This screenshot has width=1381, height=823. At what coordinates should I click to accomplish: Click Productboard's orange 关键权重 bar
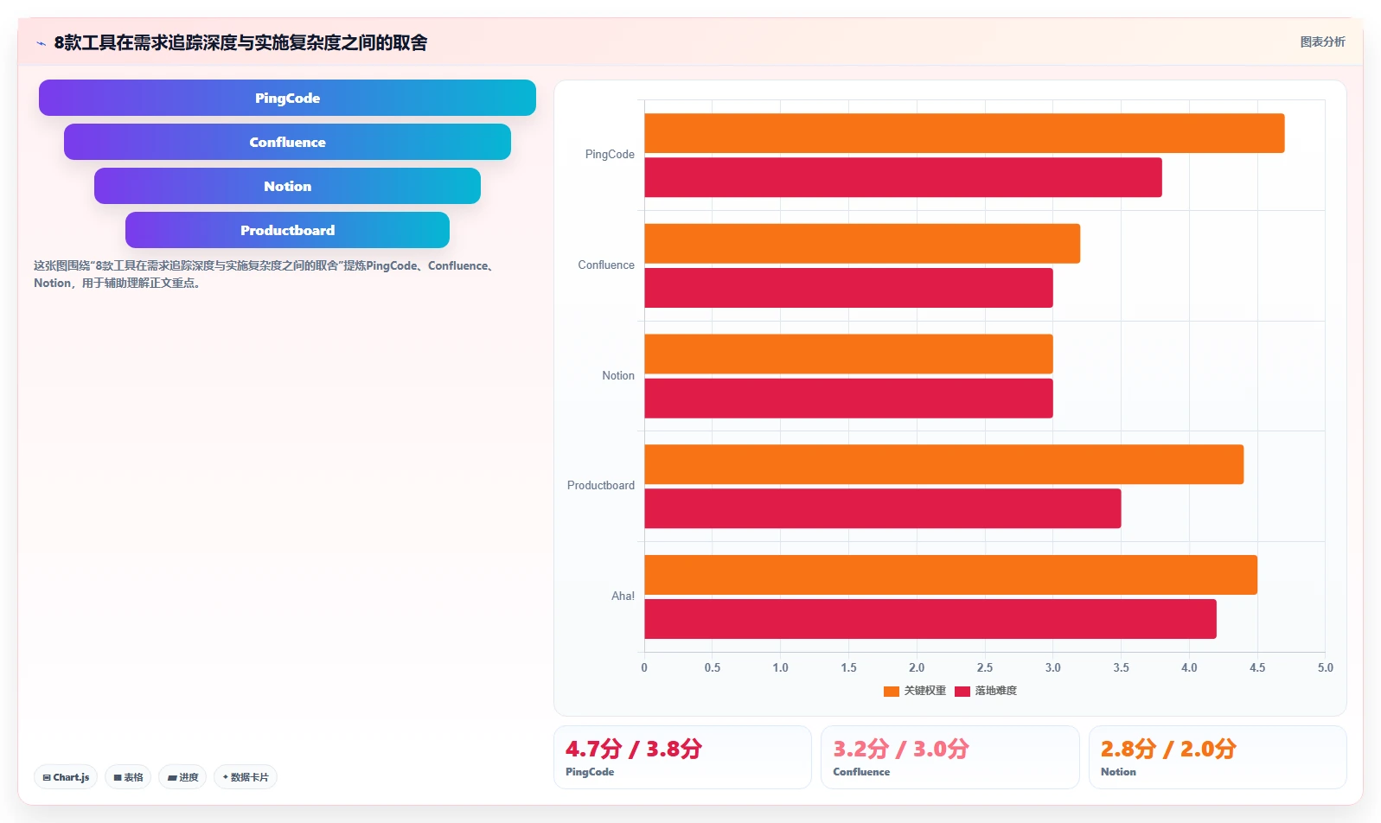[x=944, y=464]
